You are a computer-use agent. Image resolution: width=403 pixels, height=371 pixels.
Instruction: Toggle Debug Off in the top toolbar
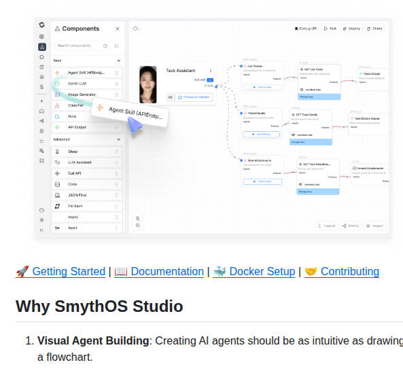[306, 29]
